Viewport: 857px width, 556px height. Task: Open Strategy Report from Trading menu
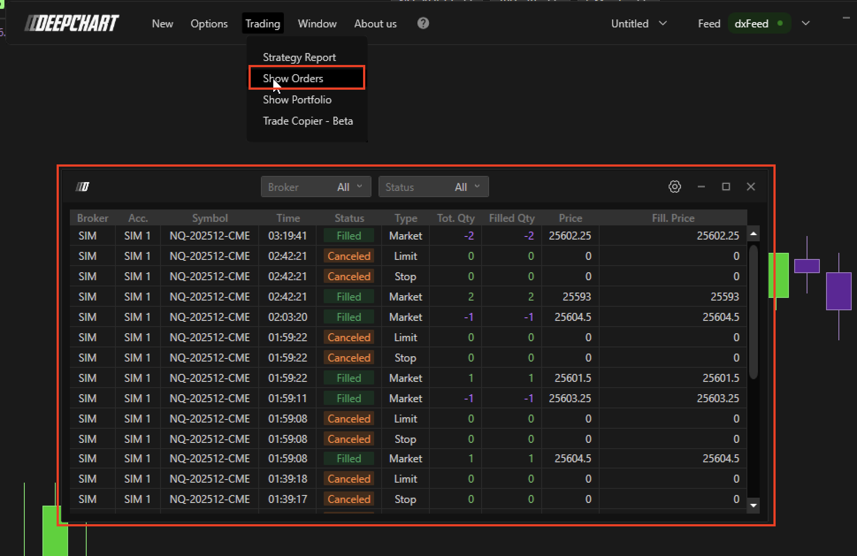pos(299,57)
